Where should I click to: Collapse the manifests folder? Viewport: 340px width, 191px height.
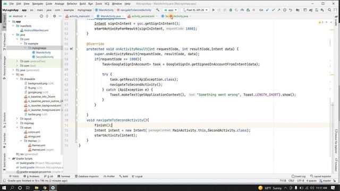point(13,26)
